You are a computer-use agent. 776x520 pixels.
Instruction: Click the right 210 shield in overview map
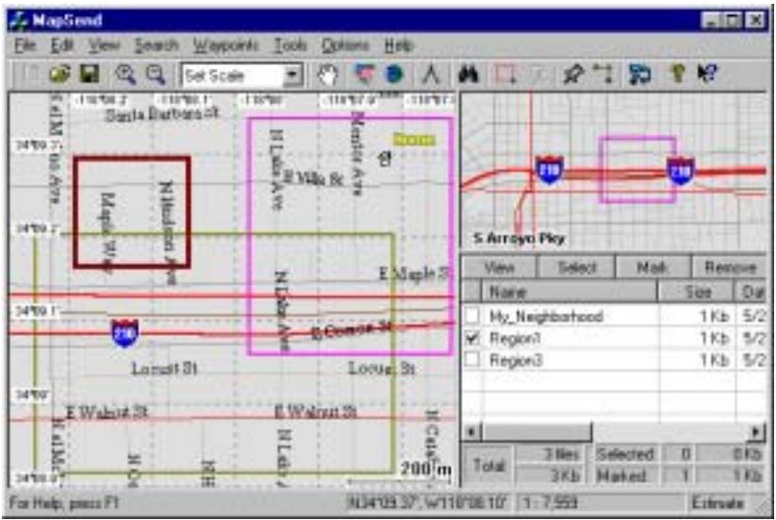pos(681,171)
